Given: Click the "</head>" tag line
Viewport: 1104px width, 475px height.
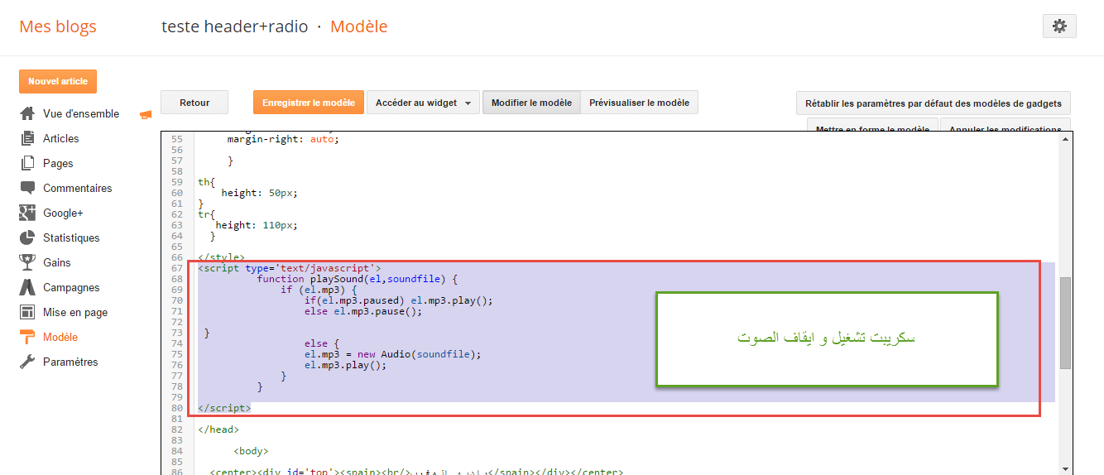Looking at the screenshot, I should (x=218, y=429).
